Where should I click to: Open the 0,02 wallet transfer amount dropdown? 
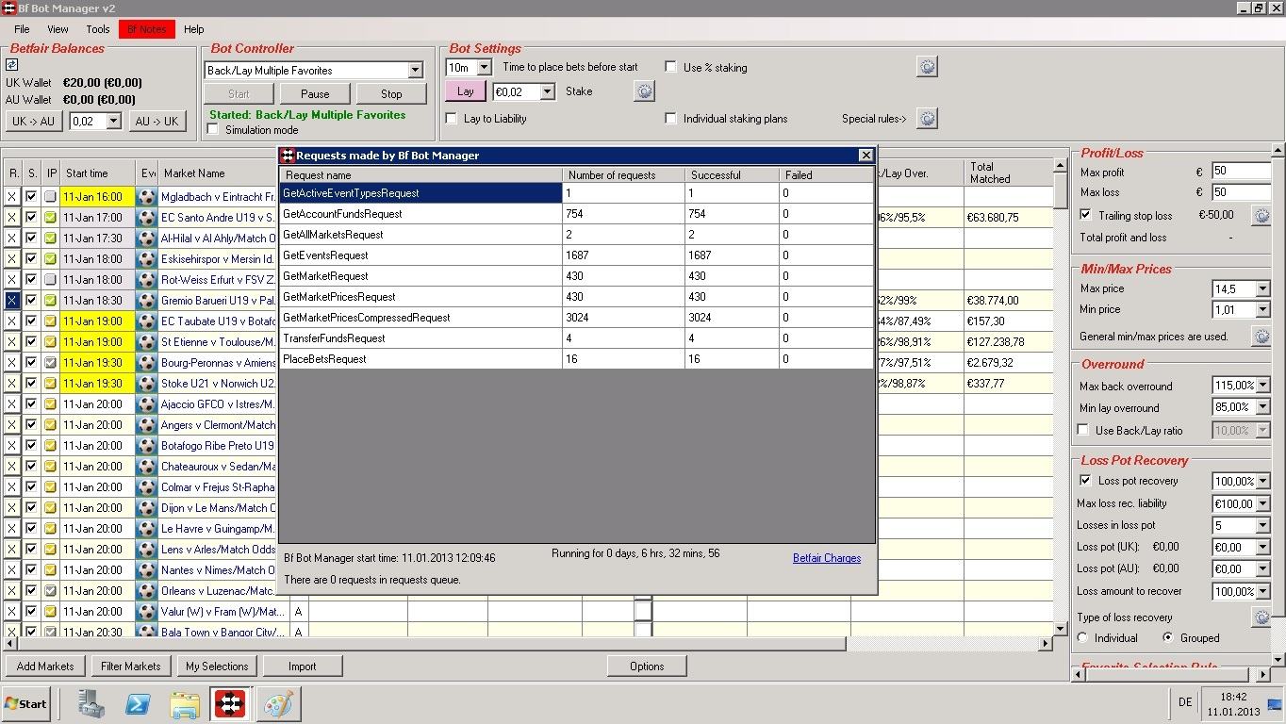[114, 121]
